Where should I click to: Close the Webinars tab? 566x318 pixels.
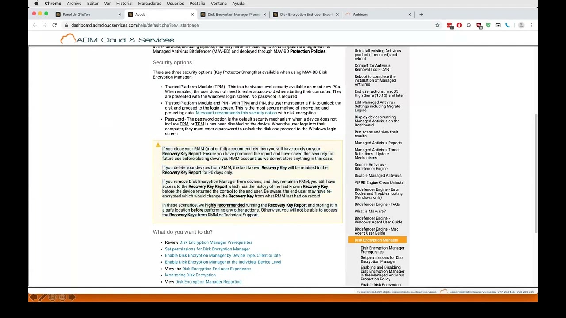(x=409, y=15)
